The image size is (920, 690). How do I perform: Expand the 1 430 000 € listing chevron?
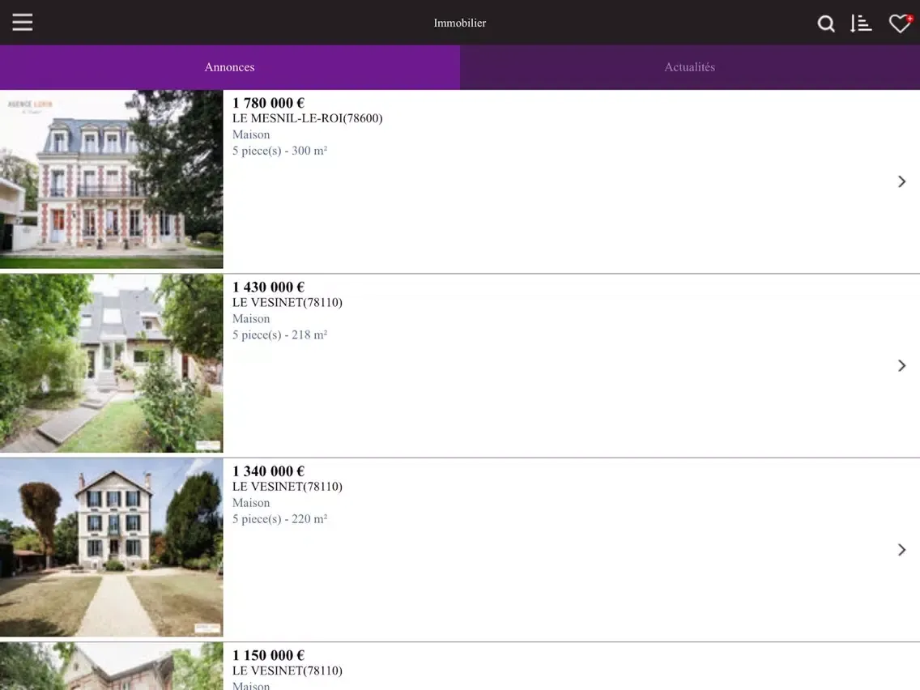901,365
